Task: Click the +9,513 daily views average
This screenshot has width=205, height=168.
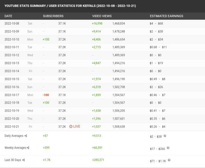Action: coord(97,136)
